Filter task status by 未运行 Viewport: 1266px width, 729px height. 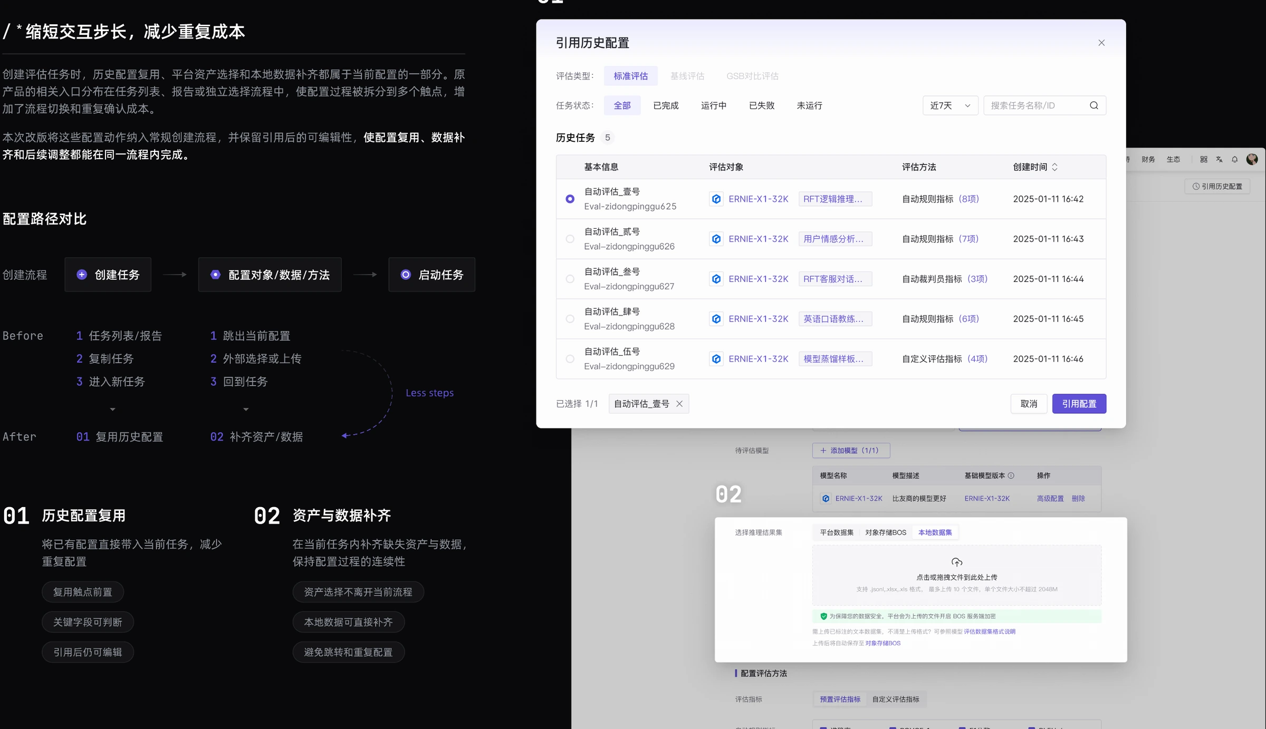pyautogui.click(x=810, y=105)
